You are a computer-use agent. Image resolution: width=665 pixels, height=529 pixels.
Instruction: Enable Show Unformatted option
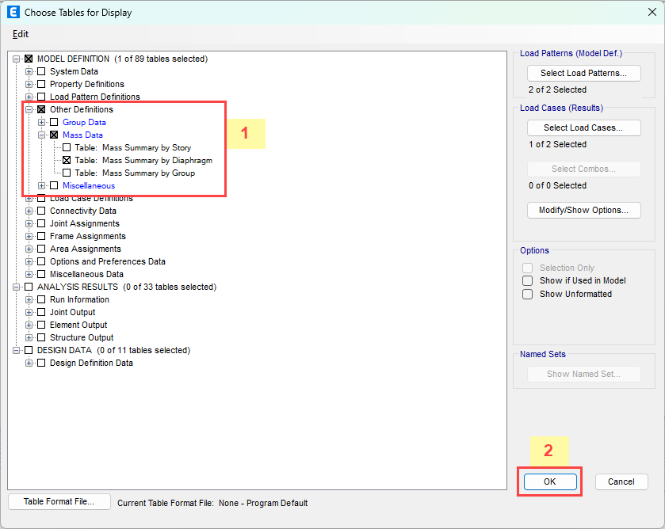point(528,294)
